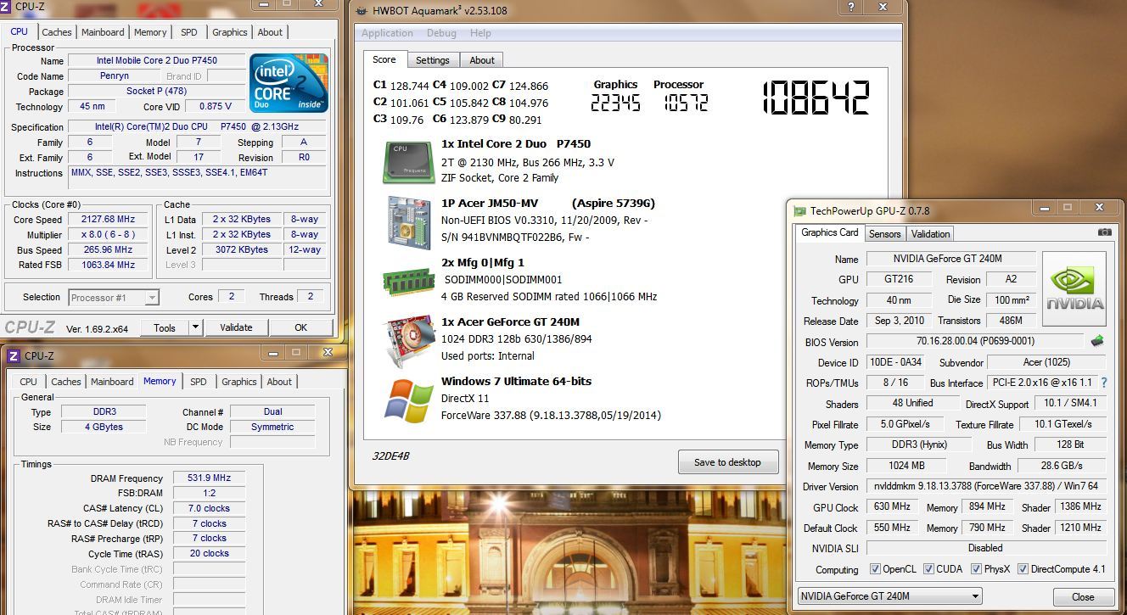Click the DRAM Frequency 531.9 MHz value

[x=209, y=478]
